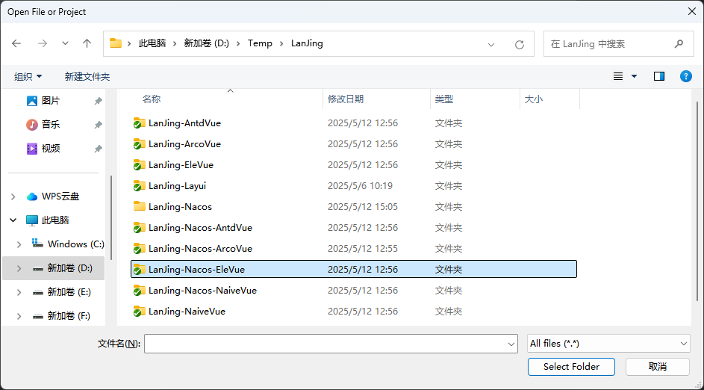Select 新加卷 (F:) in the sidebar
Screen dimensions: 704x390
(x=69, y=316)
